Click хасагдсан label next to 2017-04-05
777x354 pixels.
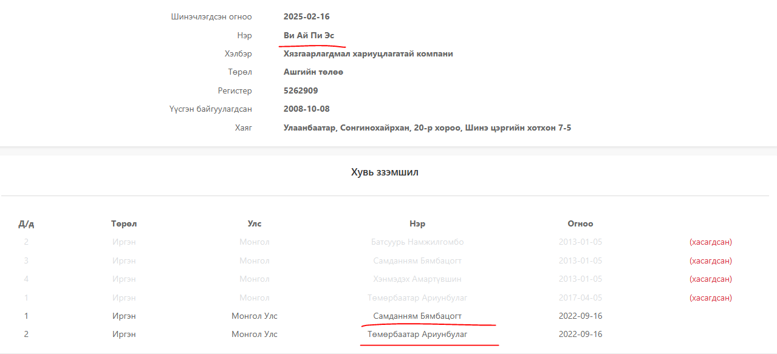click(711, 298)
